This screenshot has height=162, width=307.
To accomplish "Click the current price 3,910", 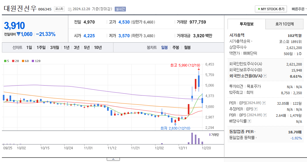I will coord(15,25).
